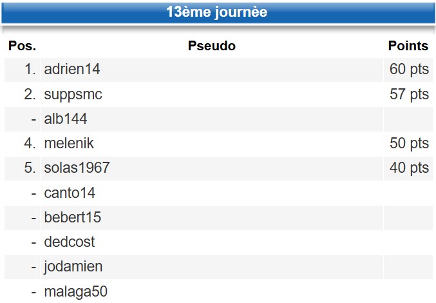Image resolution: width=436 pixels, height=303 pixels.
Task: Select the 57 pts value
Action: (x=409, y=95)
